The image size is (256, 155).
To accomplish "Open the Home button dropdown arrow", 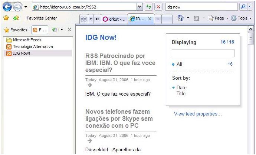I will [x=188, y=18].
